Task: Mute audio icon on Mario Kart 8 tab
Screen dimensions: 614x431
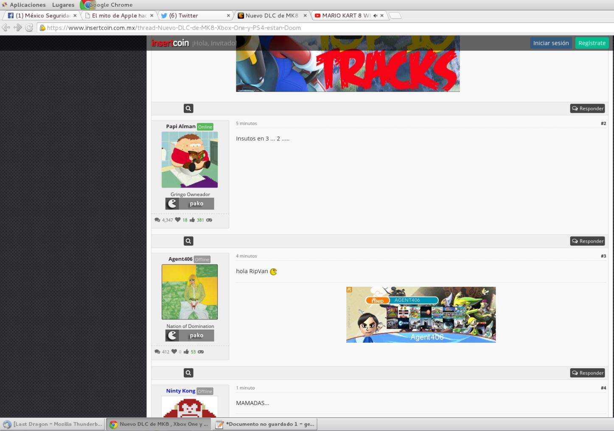Action: pyautogui.click(x=375, y=16)
